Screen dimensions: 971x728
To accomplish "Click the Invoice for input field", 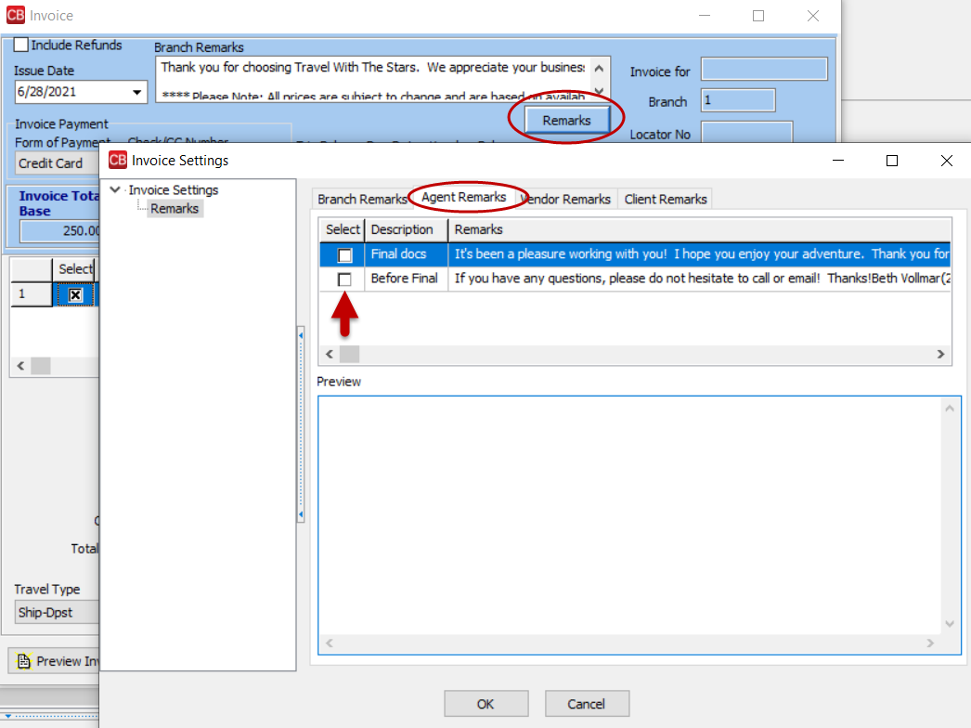I will tap(764, 69).
